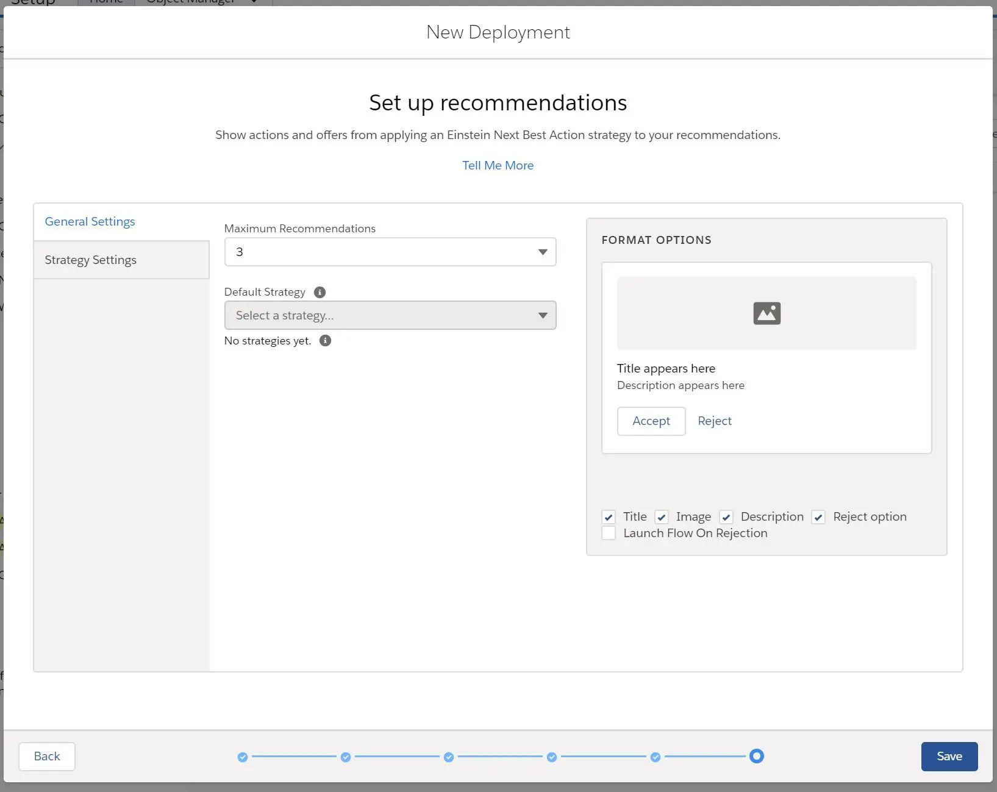The height and width of the screenshot is (792, 997).
Task: Click the Accept button in the preview
Action: 651,421
